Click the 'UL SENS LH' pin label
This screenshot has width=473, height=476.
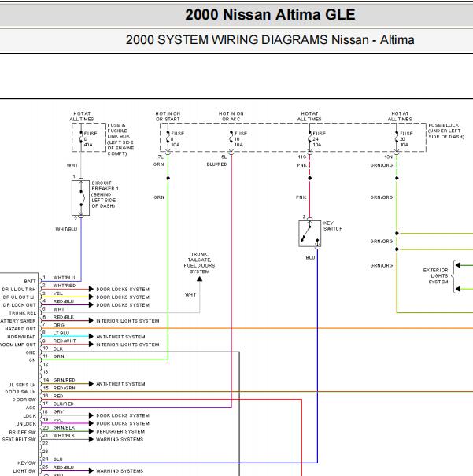[22, 385]
